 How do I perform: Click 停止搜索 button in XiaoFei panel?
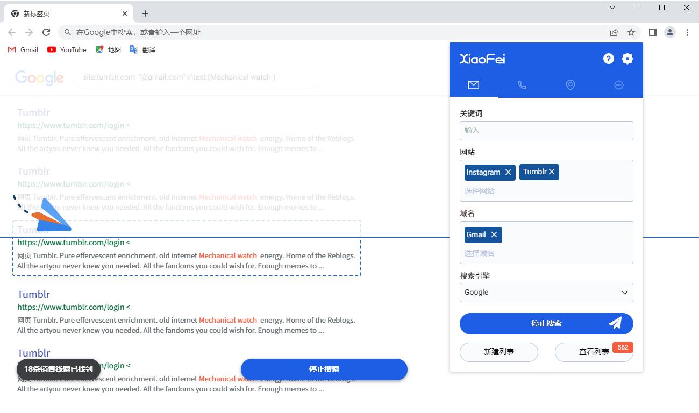pos(546,324)
